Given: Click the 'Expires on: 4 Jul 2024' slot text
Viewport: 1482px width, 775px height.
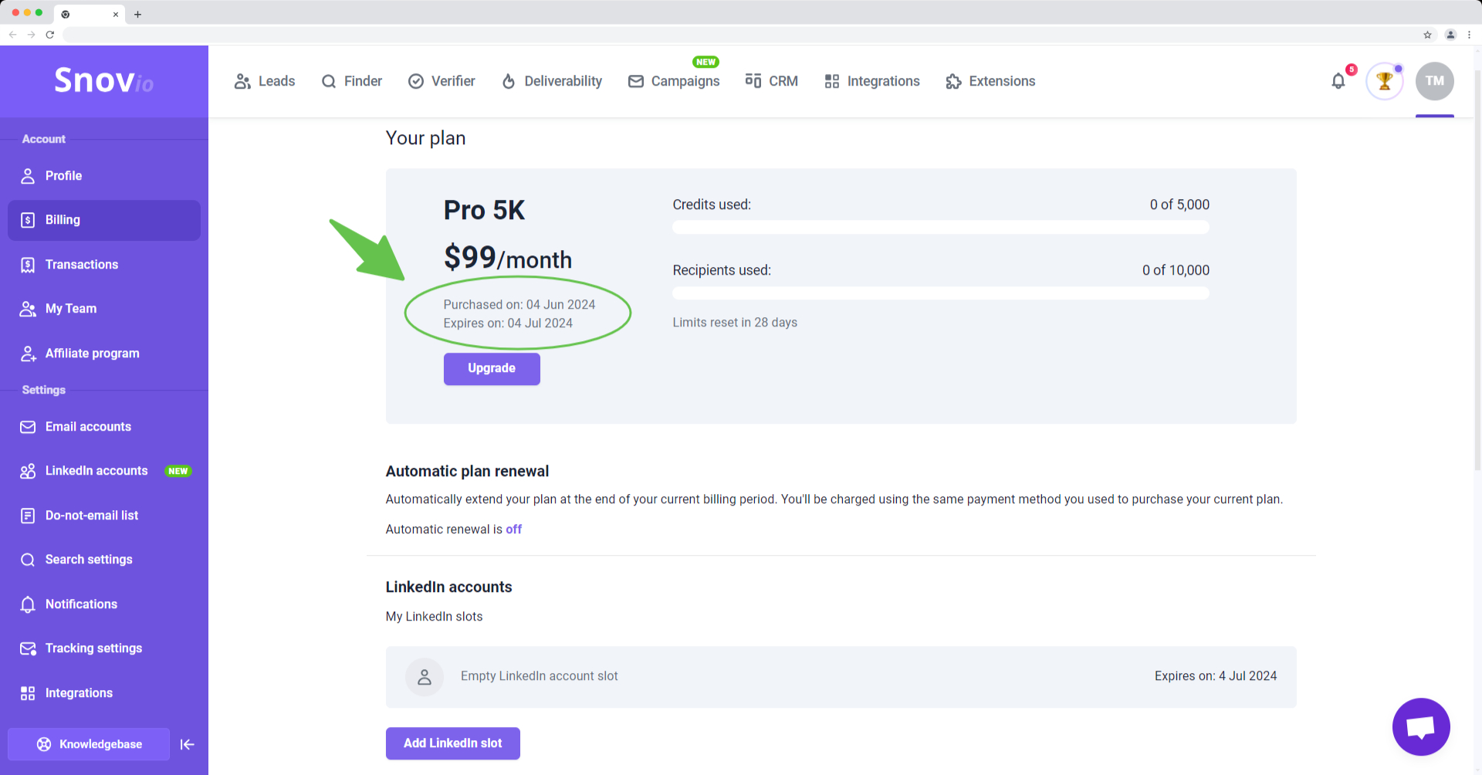Looking at the screenshot, I should (1216, 676).
